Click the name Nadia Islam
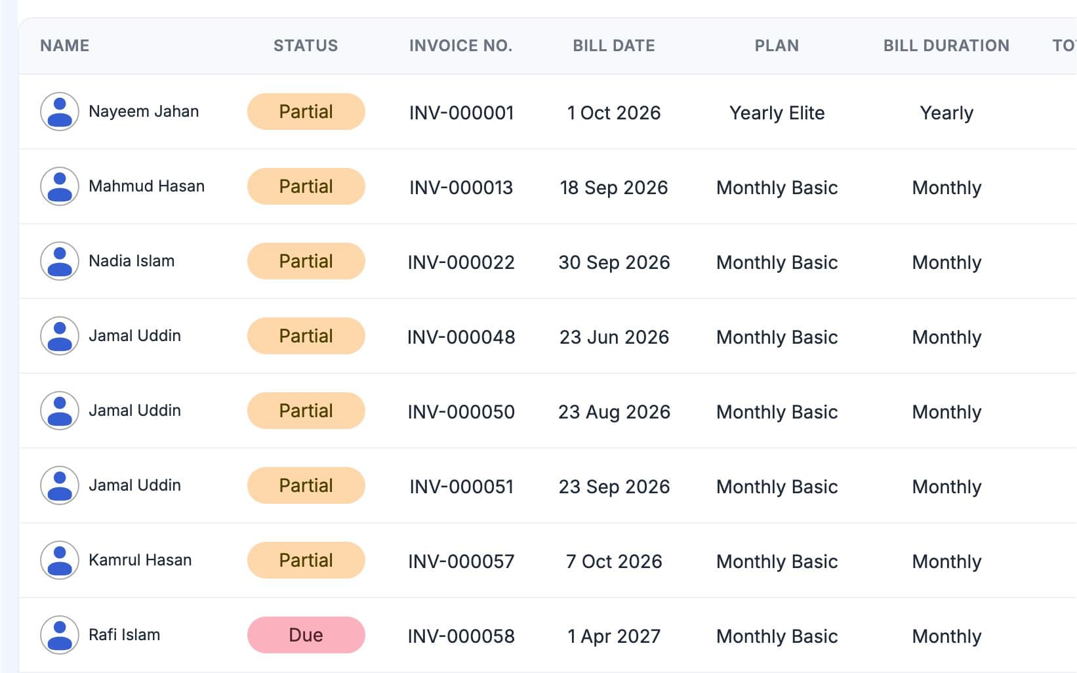This screenshot has width=1077, height=673. (x=132, y=261)
